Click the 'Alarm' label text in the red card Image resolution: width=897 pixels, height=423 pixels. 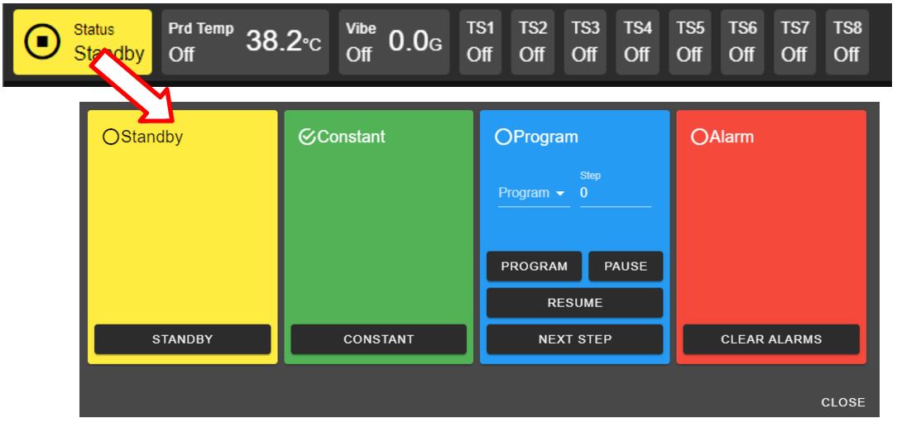coord(732,137)
